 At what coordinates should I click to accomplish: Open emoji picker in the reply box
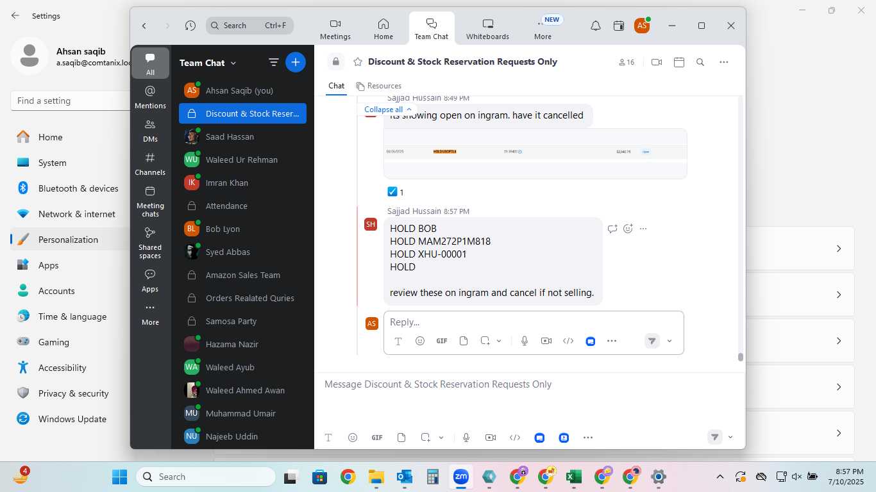coord(420,341)
